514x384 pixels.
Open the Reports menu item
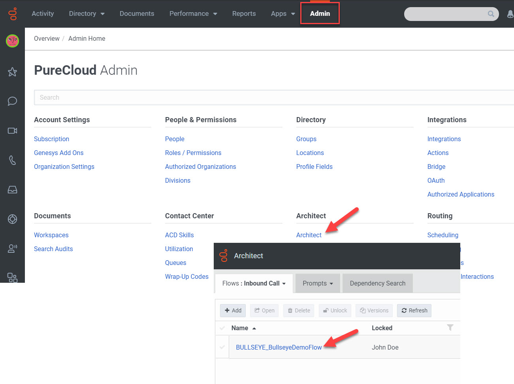(x=244, y=13)
